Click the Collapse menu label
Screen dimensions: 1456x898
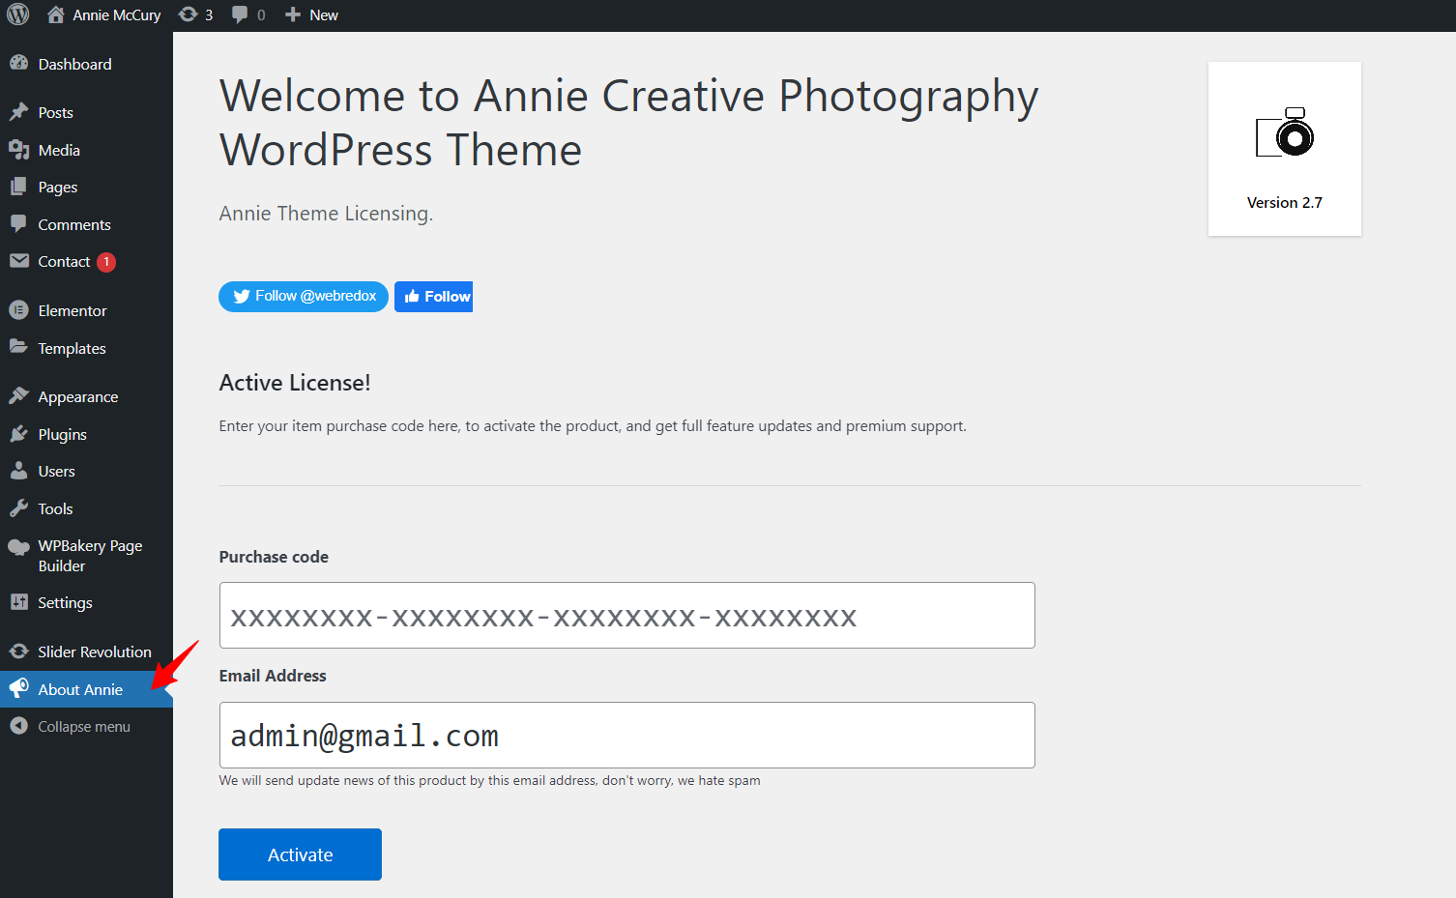tap(84, 727)
